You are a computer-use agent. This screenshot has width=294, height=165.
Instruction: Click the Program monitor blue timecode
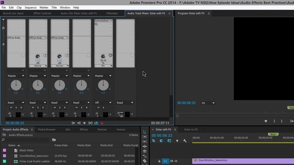coord(187,103)
